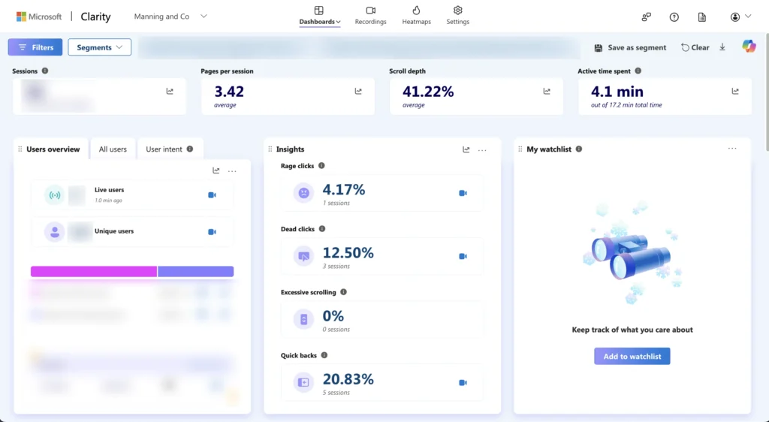Open the Insights card more options menu
Image resolution: width=769 pixels, height=422 pixels.
click(482, 150)
